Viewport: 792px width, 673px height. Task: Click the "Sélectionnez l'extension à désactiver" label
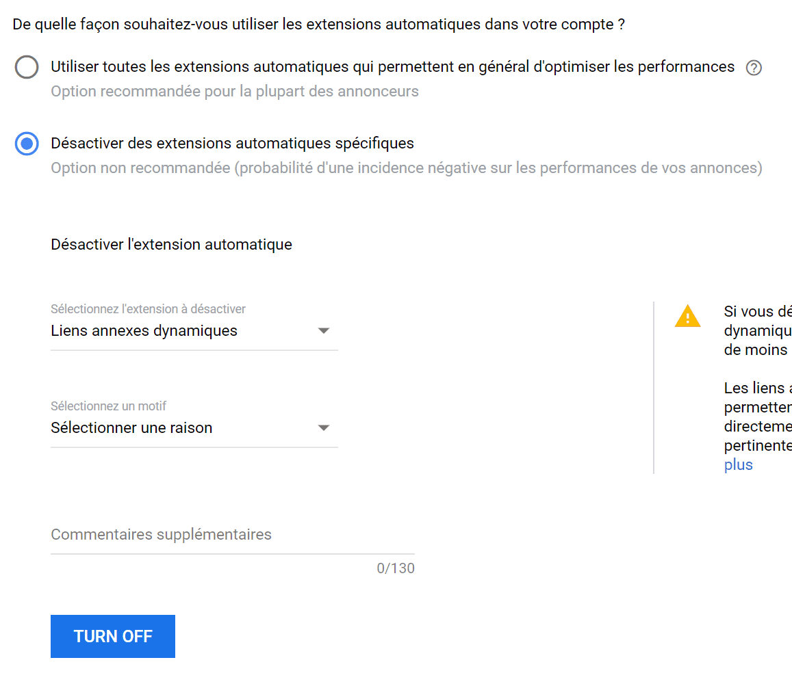(148, 309)
